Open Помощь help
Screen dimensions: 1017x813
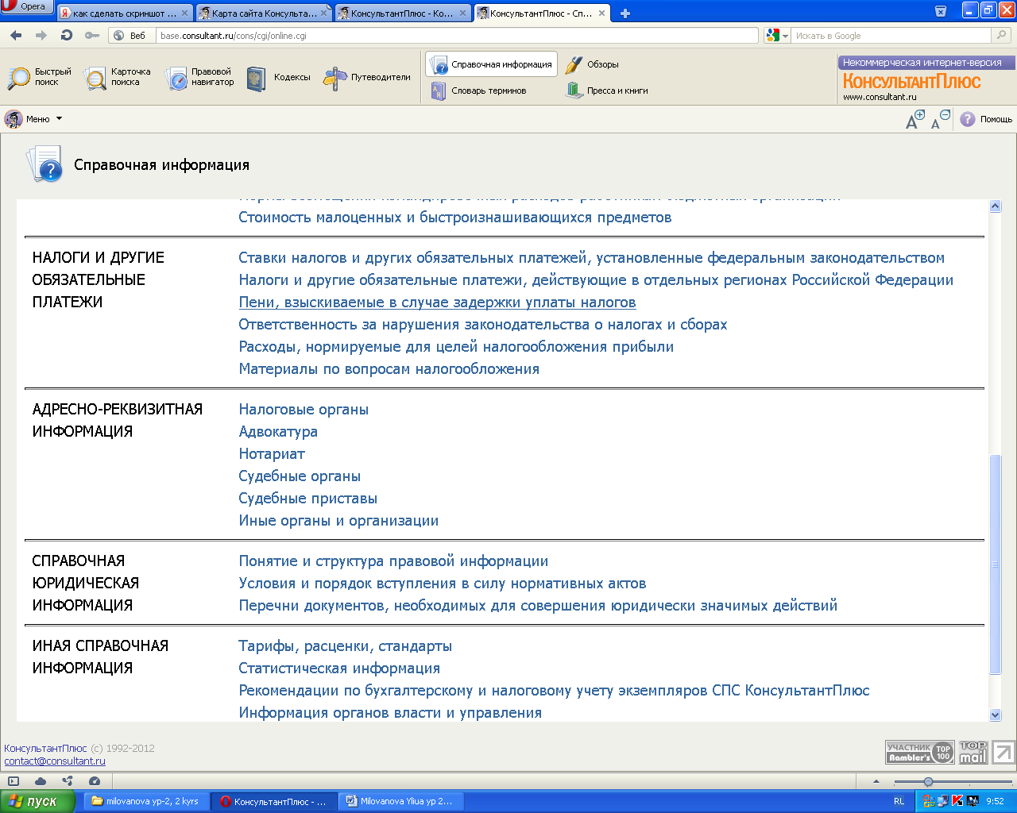pyautogui.click(x=986, y=119)
